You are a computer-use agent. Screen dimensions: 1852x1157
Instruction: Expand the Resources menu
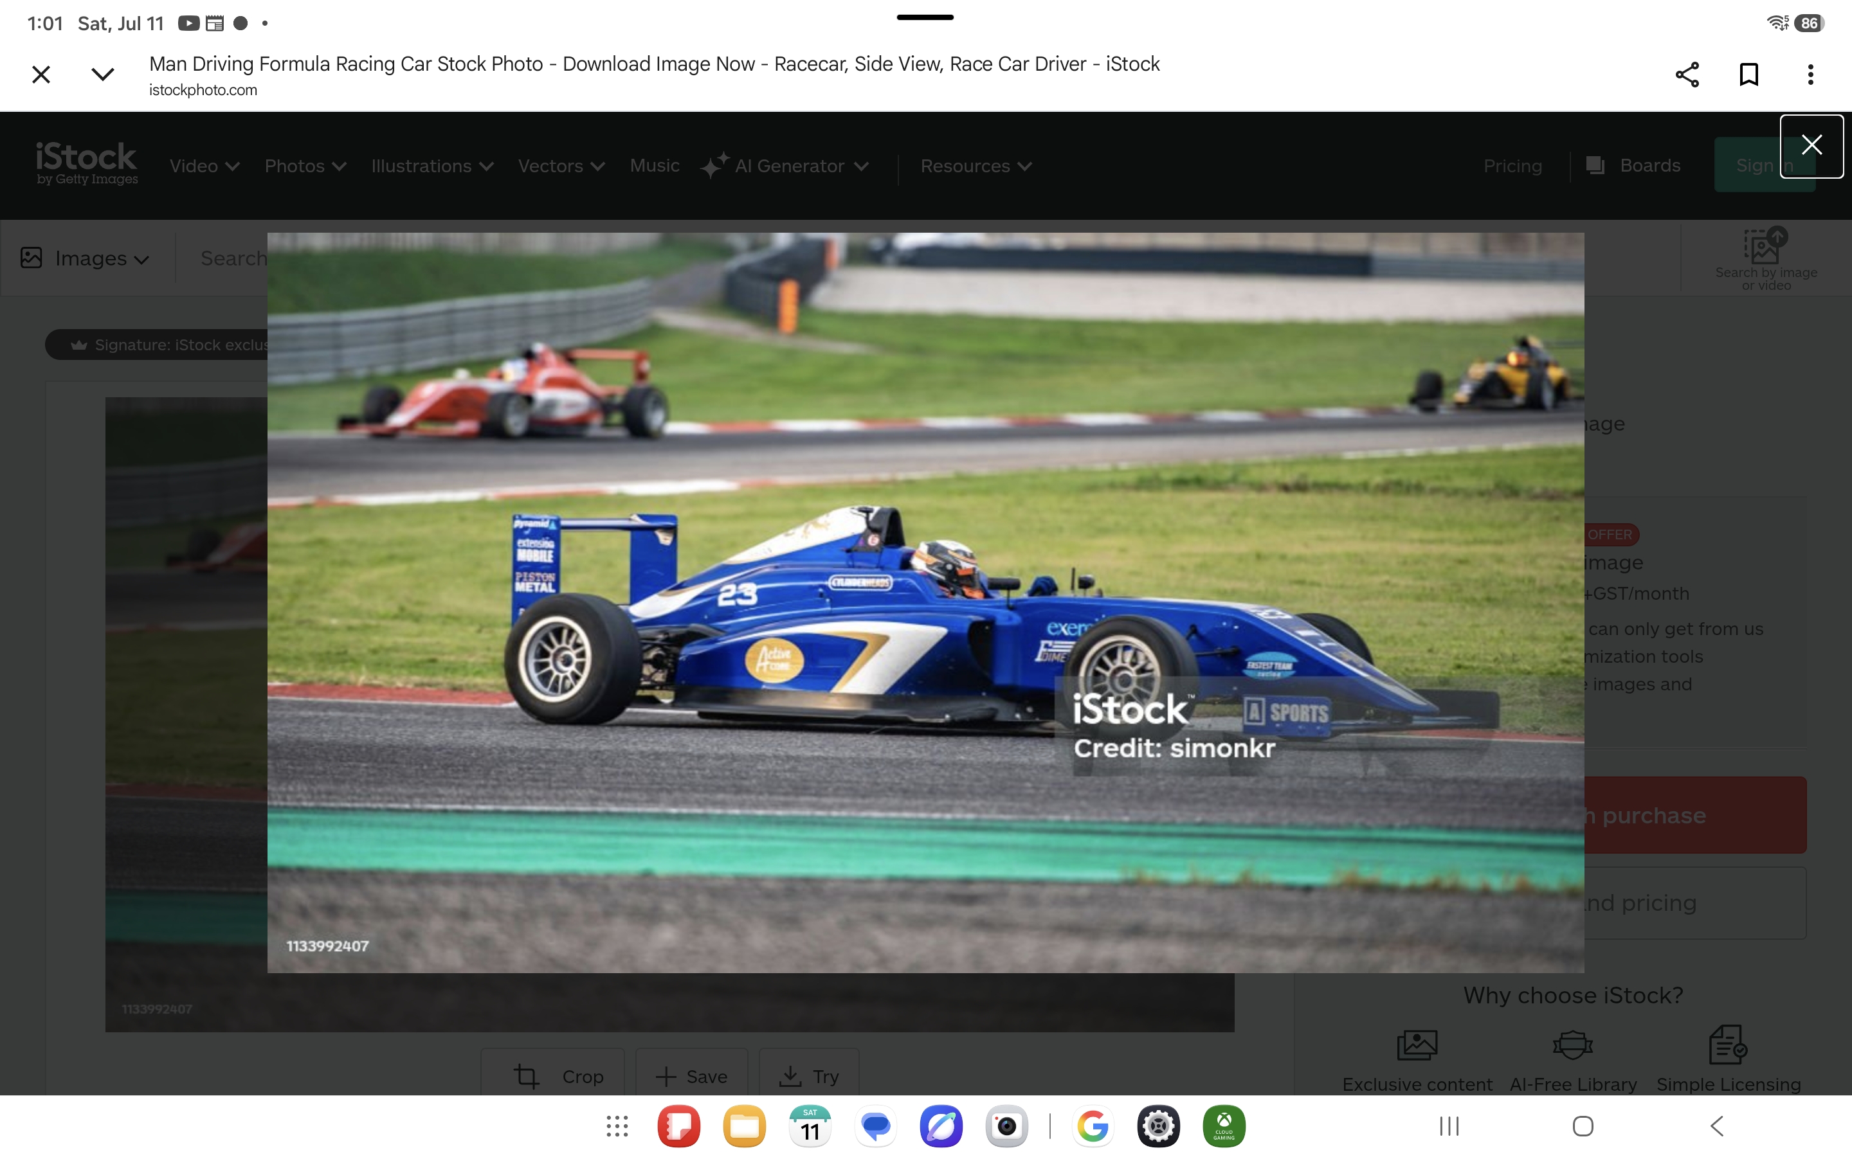tap(976, 166)
